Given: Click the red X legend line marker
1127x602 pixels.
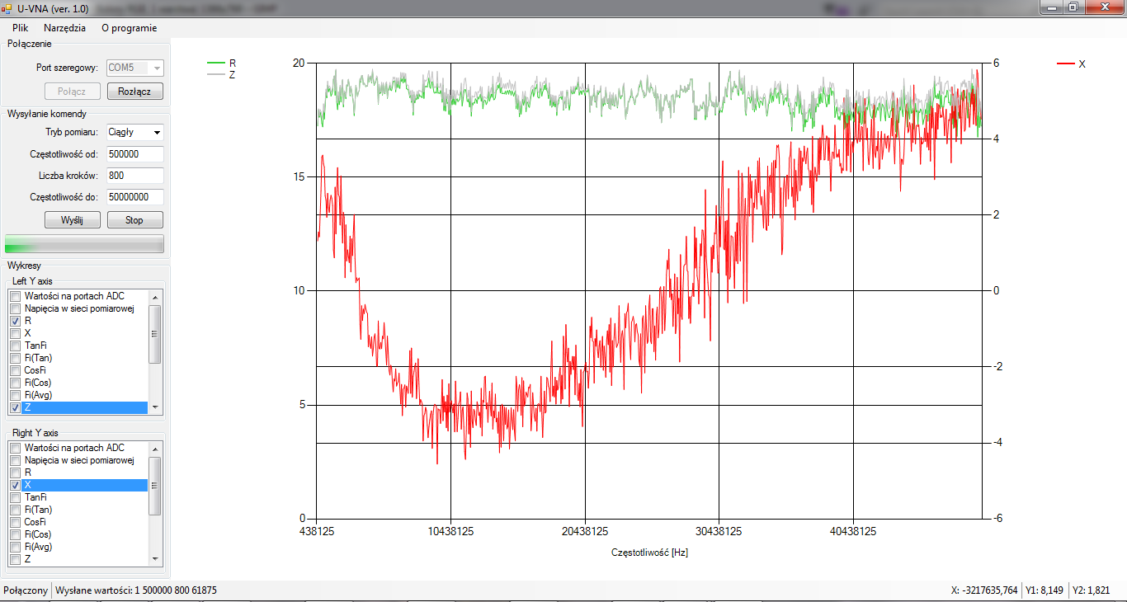Looking at the screenshot, I should pyautogui.click(x=1066, y=63).
